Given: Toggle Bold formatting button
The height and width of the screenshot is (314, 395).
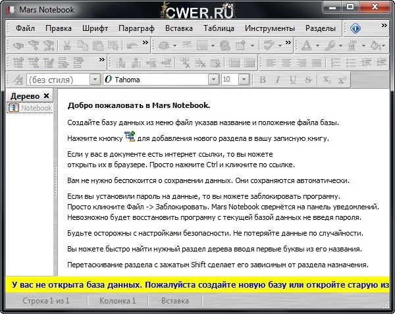Looking at the screenshot, I should [262, 80].
